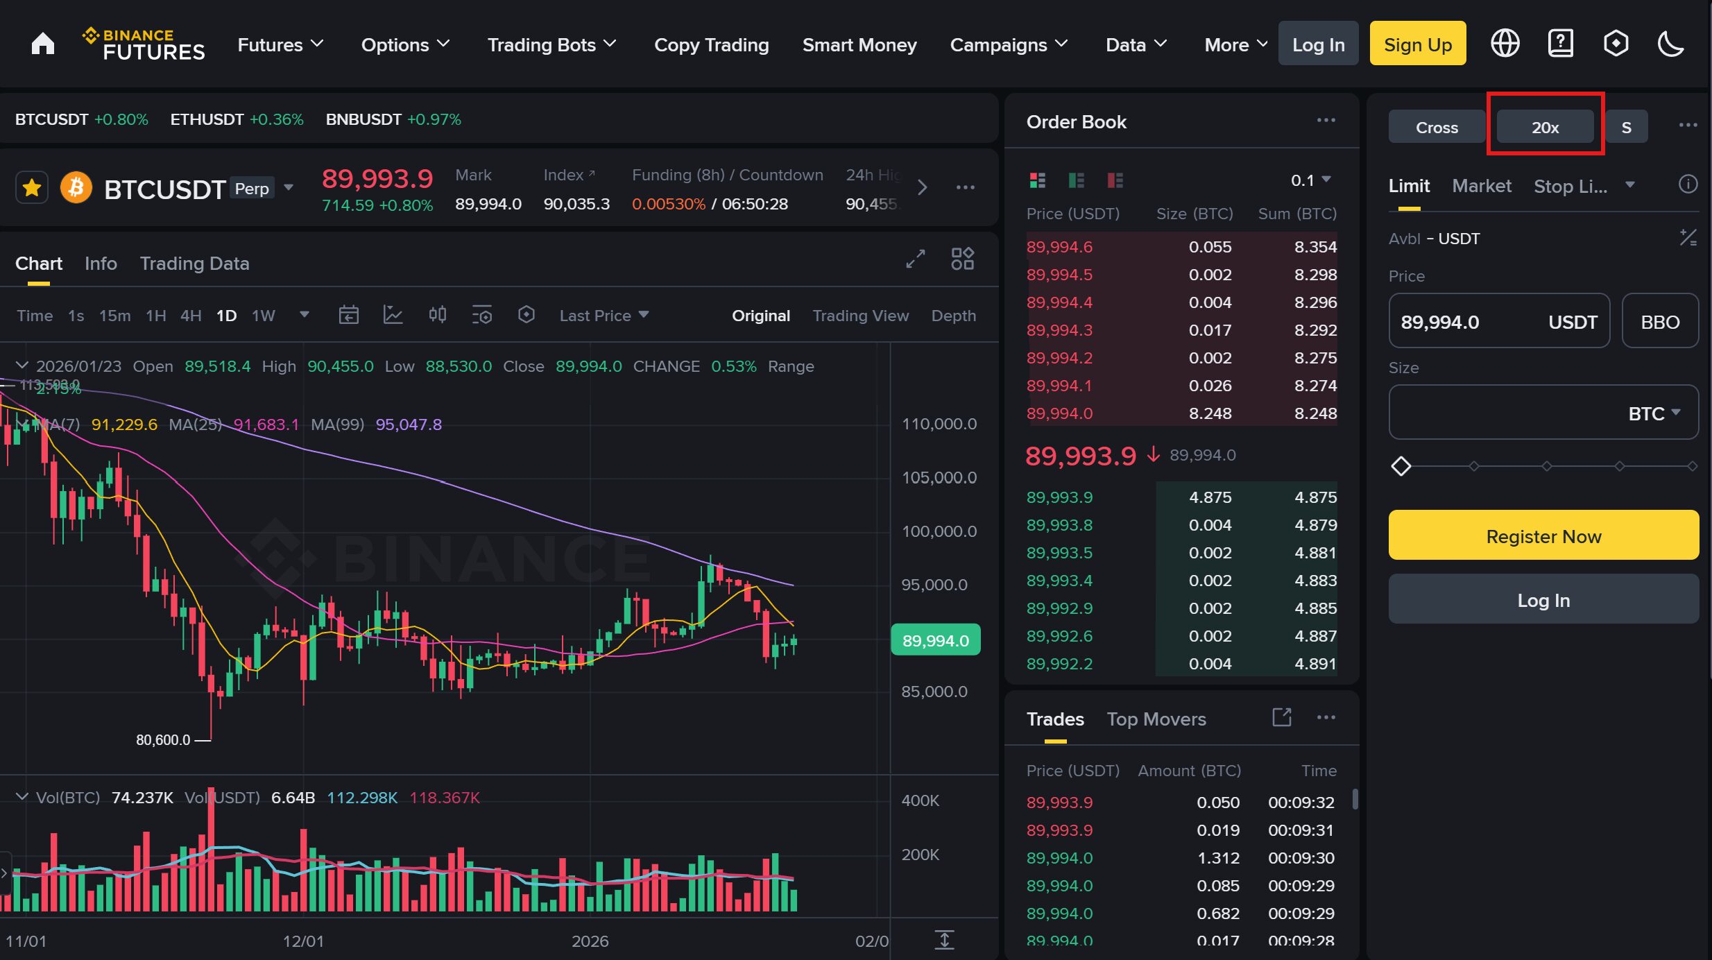Screen dimensions: 1712x960
Task: Open the Cross margin mode selector
Action: click(1435, 126)
